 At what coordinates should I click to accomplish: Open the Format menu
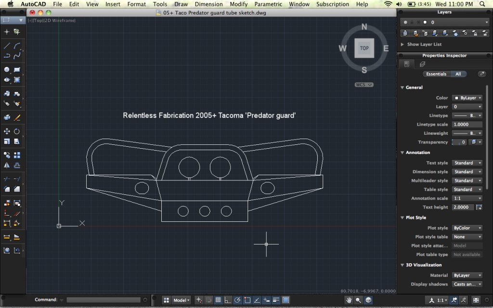[x=136, y=4]
